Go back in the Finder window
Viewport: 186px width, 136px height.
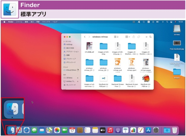click(x=85, y=37)
